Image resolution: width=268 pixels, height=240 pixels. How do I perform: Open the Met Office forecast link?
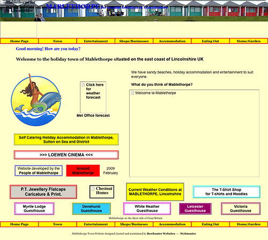(x=93, y=115)
